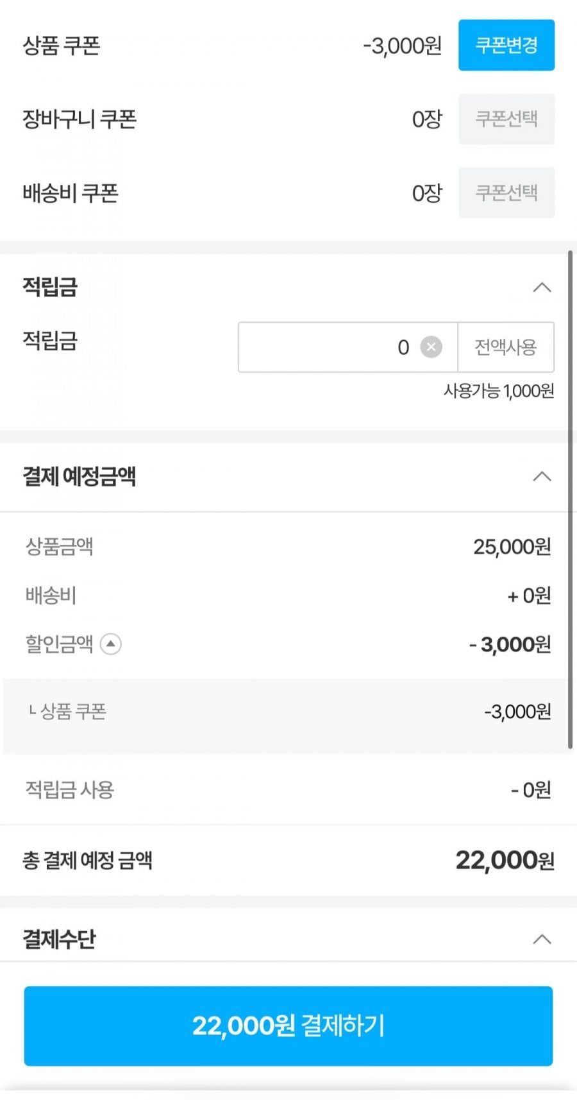Collapse the 결제 예정금액 section chevron
577x1100 pixels.
click(x=542, y=476)
